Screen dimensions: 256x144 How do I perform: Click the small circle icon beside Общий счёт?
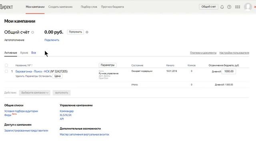tap(33, 32)
